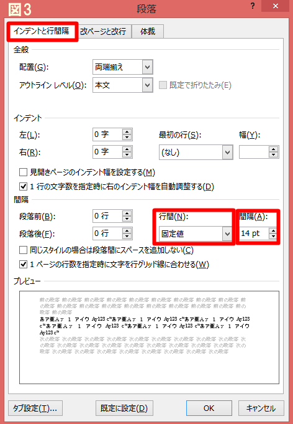The height and width of the screenshot is (424, 293).
Task: Increase the right indent 右 value
Action: (127, 149)
